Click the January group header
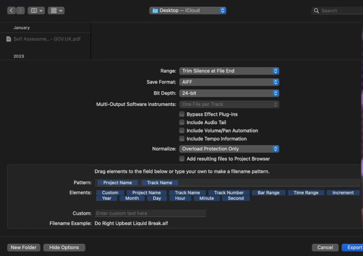Screen dimensions: 363x256 tap(21, 28)
